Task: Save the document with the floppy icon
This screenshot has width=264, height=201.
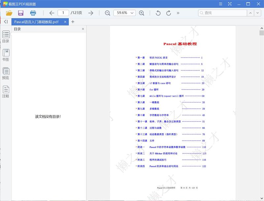Action: (x=21, y=13)
